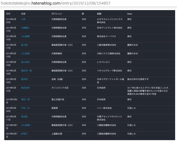Screen dimensions: 177x142
Task: Select the date 2019年5月17日
Action: (x=11, y=47)
